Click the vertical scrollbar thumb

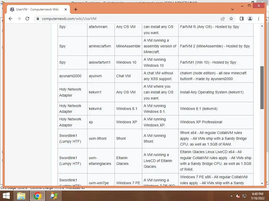[262, 87]
